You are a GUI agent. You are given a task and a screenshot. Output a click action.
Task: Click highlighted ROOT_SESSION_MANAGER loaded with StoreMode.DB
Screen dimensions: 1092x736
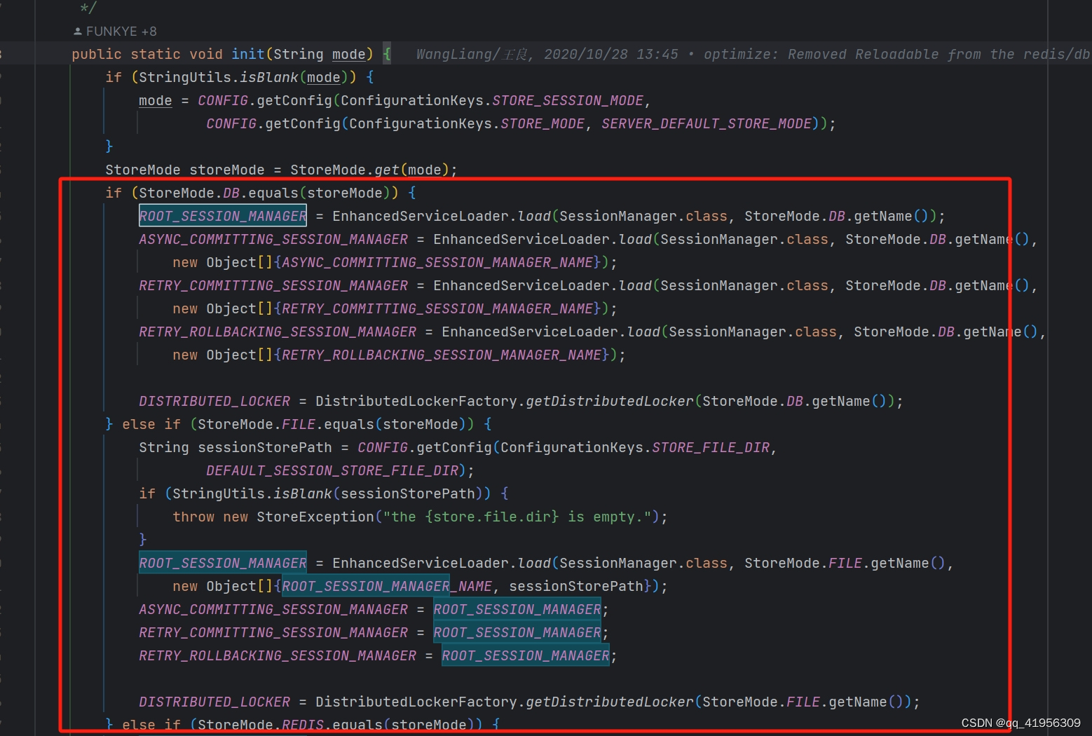(x=223, y=216)
